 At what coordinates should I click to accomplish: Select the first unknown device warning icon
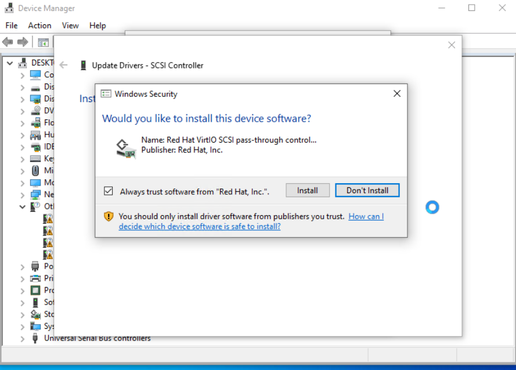(48, 219)
